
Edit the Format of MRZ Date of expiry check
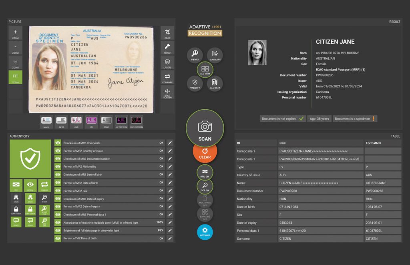pyautogui.click(x=170, y=207)
